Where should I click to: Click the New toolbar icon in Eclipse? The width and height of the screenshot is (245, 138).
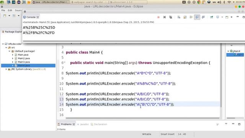(x=5, y=16)
